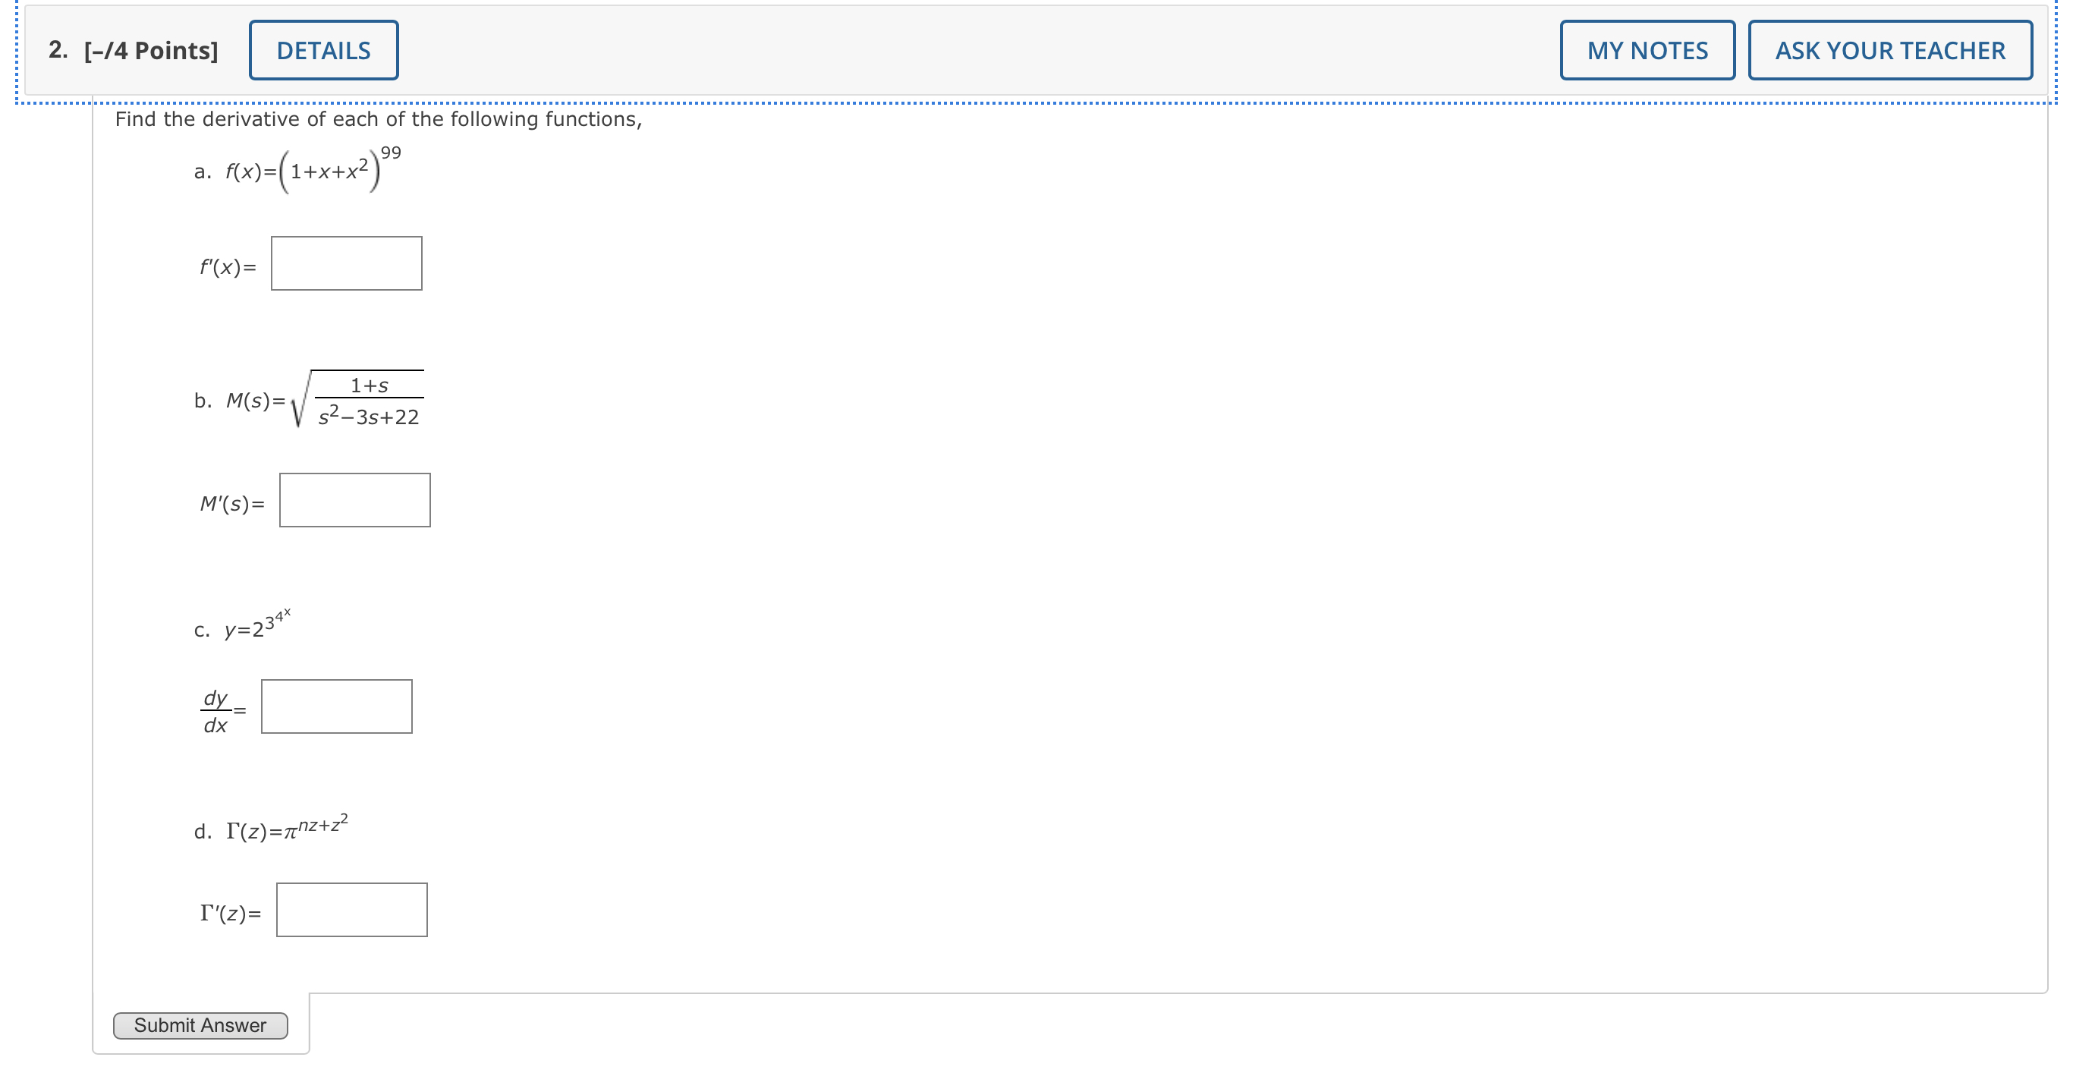
Task: Focus the f'(x) answer input box
Action: pyautogui.click(x=346, y=263)
